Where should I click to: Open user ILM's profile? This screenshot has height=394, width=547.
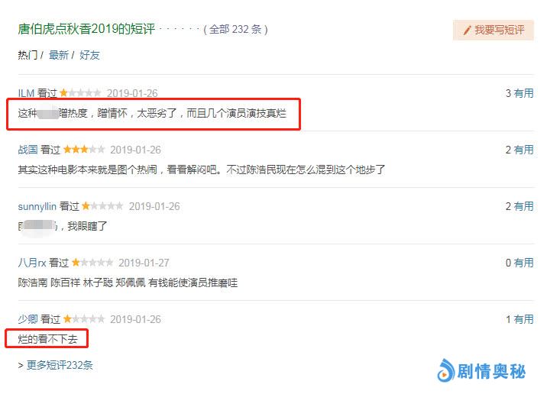(x=26, y=93)
